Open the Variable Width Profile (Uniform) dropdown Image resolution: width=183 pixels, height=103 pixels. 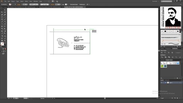(x=39, y=5)
